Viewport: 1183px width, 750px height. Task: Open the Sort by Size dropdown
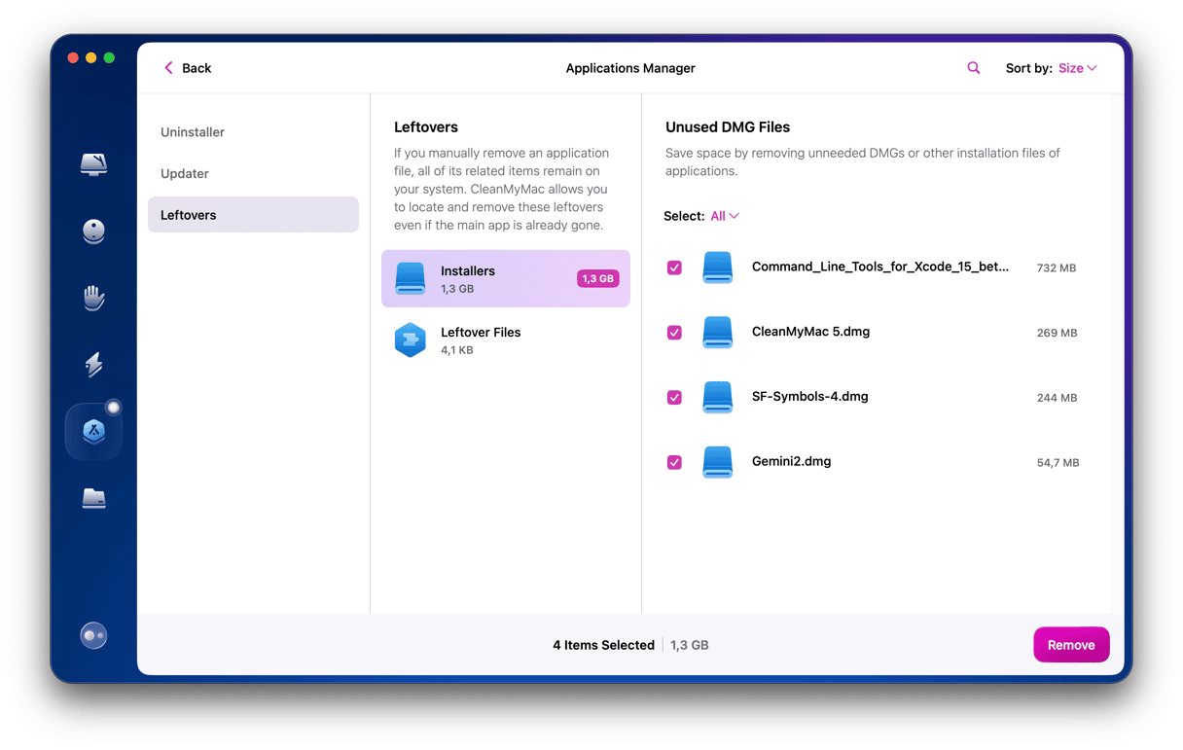[x=1077, y=68]
